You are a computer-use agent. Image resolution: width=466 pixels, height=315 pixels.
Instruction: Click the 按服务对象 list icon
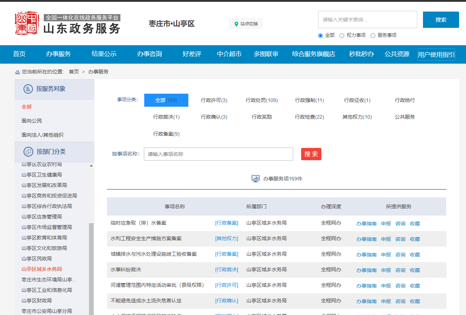pos(28,89)
